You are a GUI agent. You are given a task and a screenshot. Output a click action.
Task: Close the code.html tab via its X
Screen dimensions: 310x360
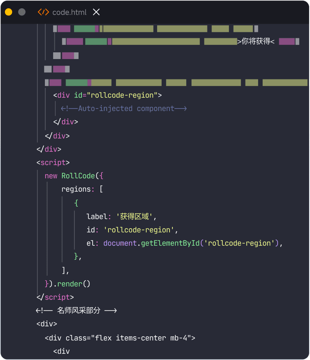(x=96, y=12)
